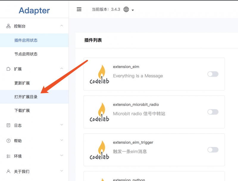238x181 pixels.
Task: Click the 控制台 menu label
Action: tap(20, 26)
